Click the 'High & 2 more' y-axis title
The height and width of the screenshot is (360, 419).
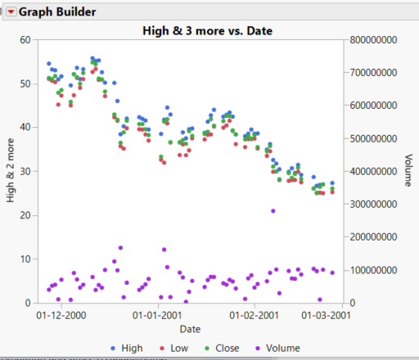click(10, 170)
